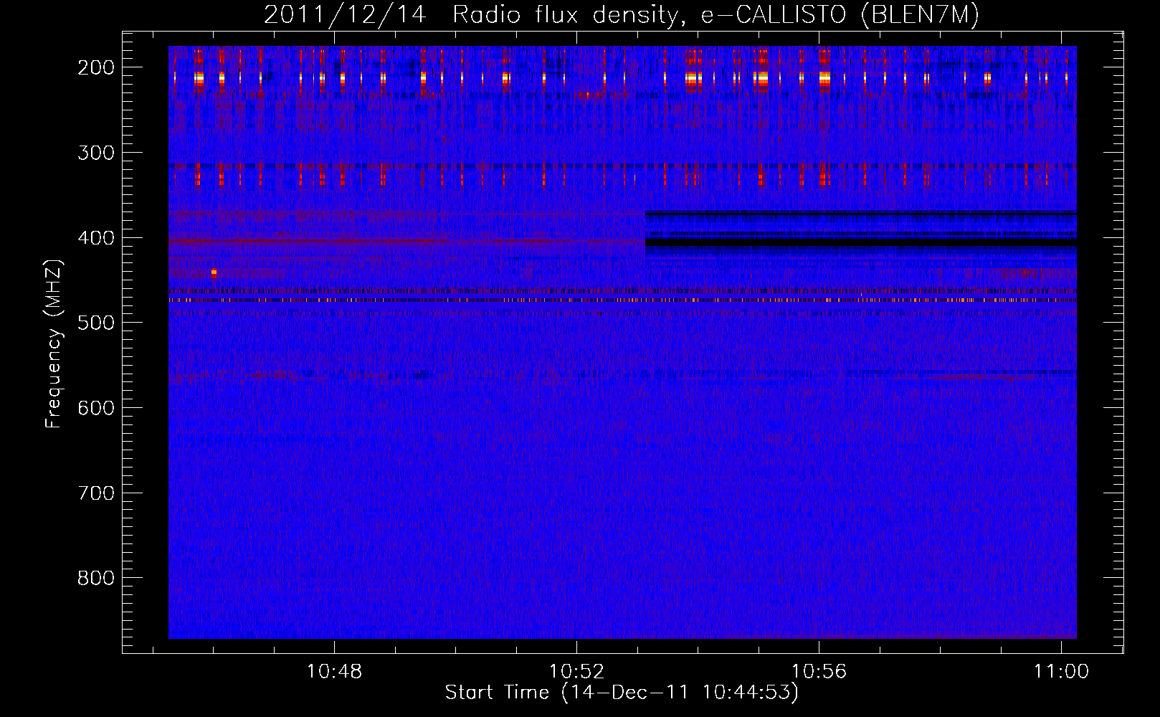Click the 10:56 time tick label
The height and width of the screenshot is (717, 1160).
coord(819,672)
